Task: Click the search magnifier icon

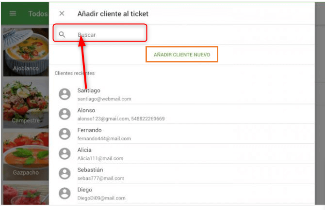Action: tap(62, 34)
